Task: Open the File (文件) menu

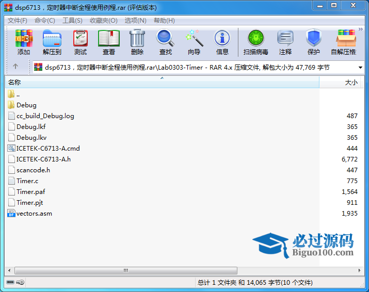Action: coord(17,21)
